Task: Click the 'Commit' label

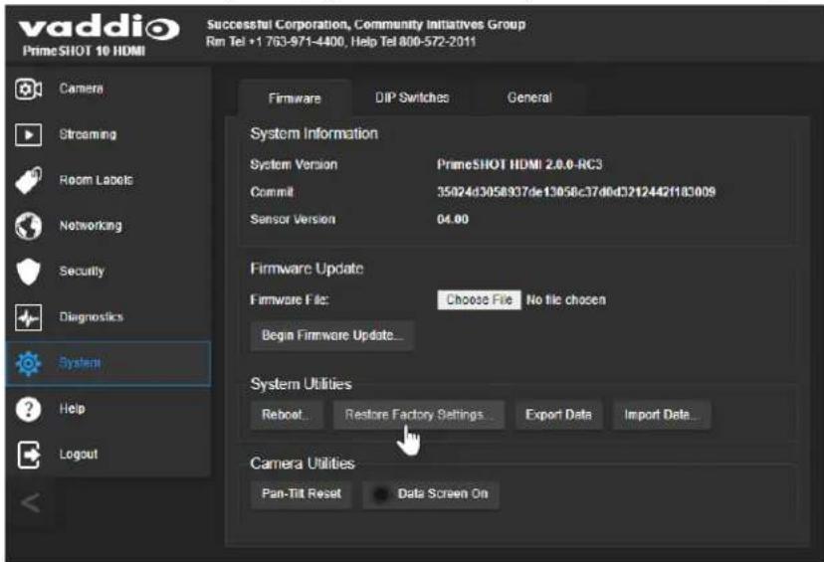Action: pos(271,192)
